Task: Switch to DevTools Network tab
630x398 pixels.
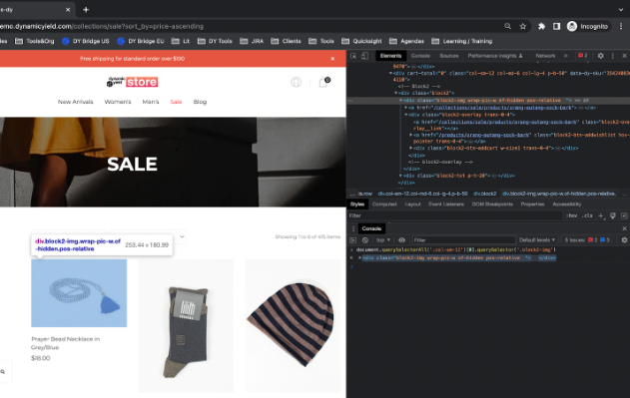Action: tap(545, 56)
